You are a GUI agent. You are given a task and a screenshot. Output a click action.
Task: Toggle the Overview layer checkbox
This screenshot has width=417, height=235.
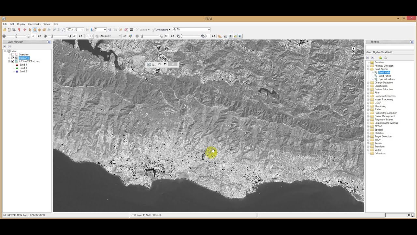[x=13, y=55]
